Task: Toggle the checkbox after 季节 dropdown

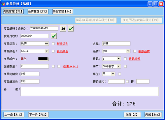Action: point(125,66)
